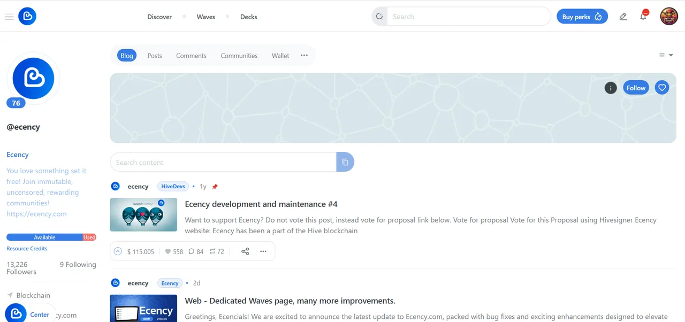Screen dimensions: 685x322
Task: Click the top Search input field
Action: point(468,17)
